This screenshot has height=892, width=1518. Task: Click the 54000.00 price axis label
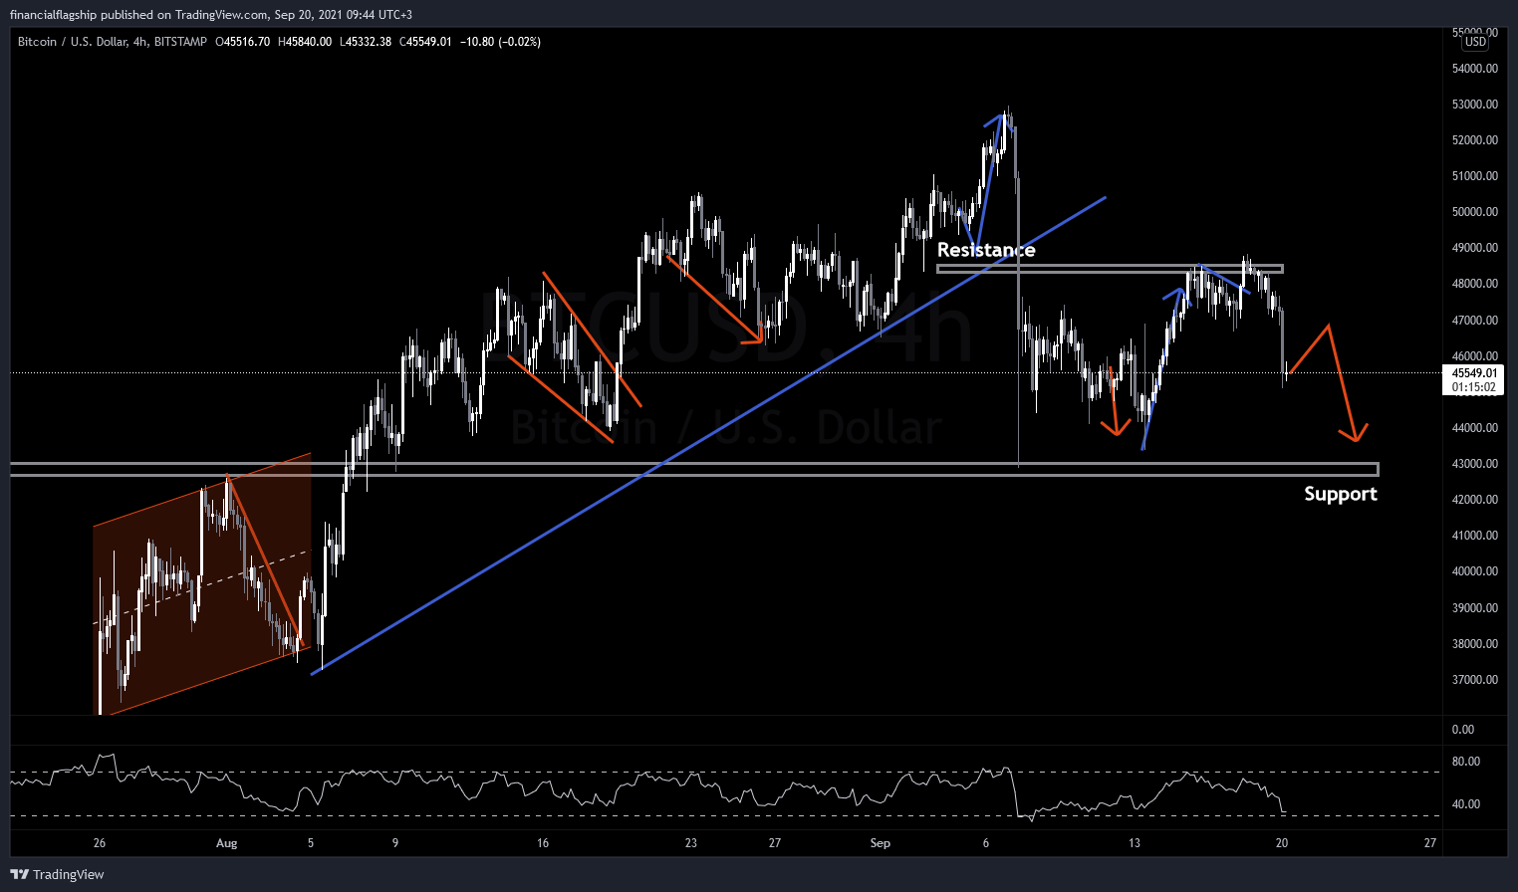[1475, 69]
